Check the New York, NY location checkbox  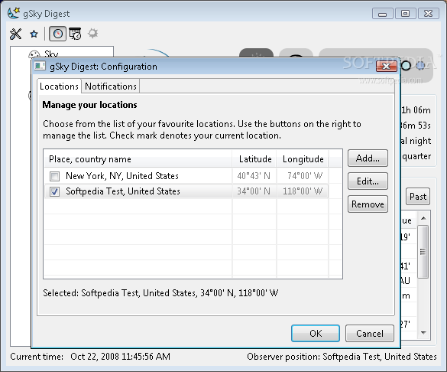pyautogui.click(x=54, y=176)
